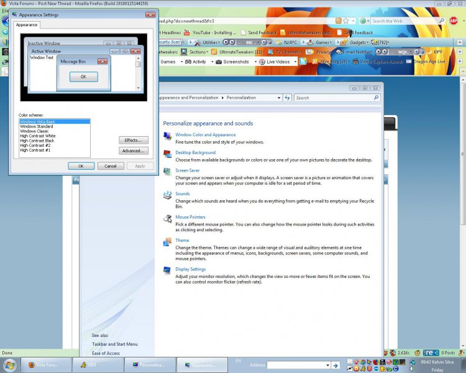Expand the Utilities toolbar menu
Screen dimensions: 466x373
[207, 42]
